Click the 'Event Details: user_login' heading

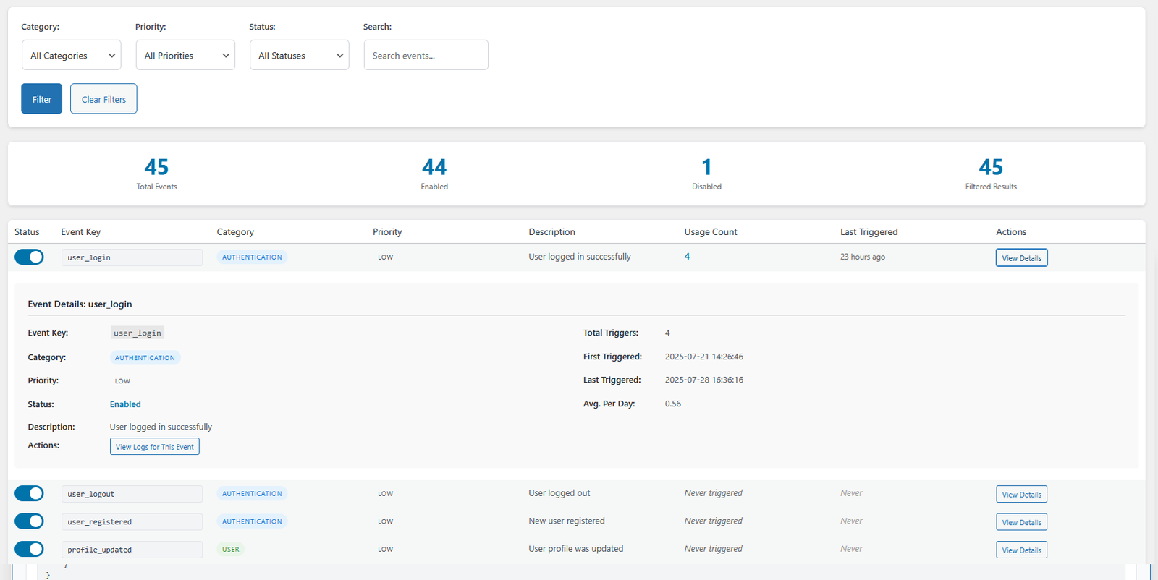pos(80,304)
